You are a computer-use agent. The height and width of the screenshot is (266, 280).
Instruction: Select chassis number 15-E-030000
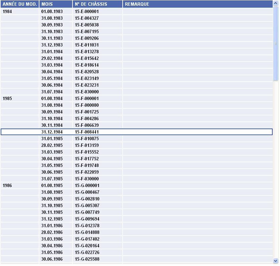[x=87, y=92]
